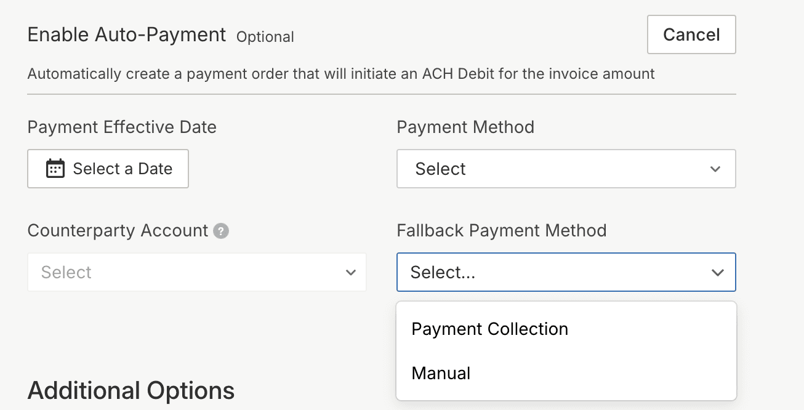The width and height of the screenshot is (804, 410).
Task: Click the calendar icon in the date button
Action: [x=55, y=169]
